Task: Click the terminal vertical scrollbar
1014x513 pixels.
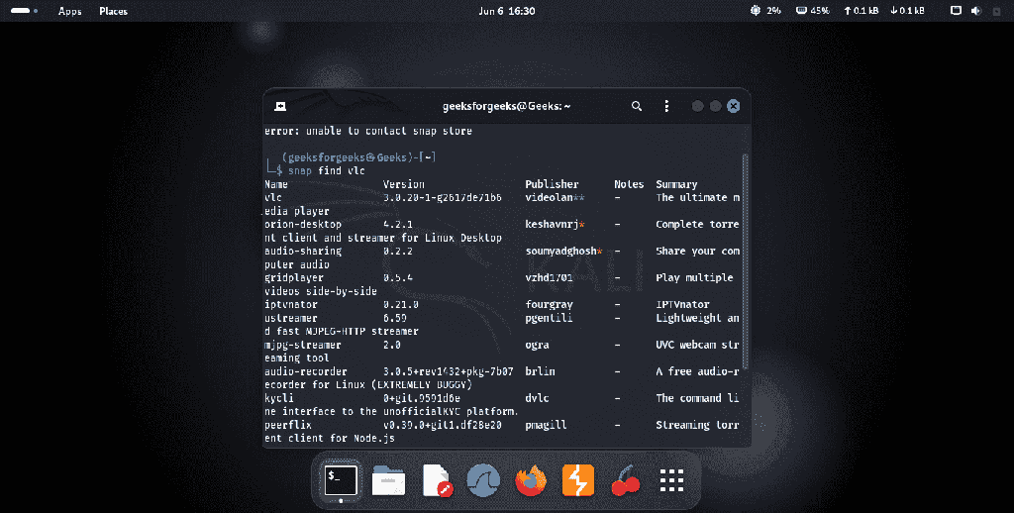Action: coord(745,262)
